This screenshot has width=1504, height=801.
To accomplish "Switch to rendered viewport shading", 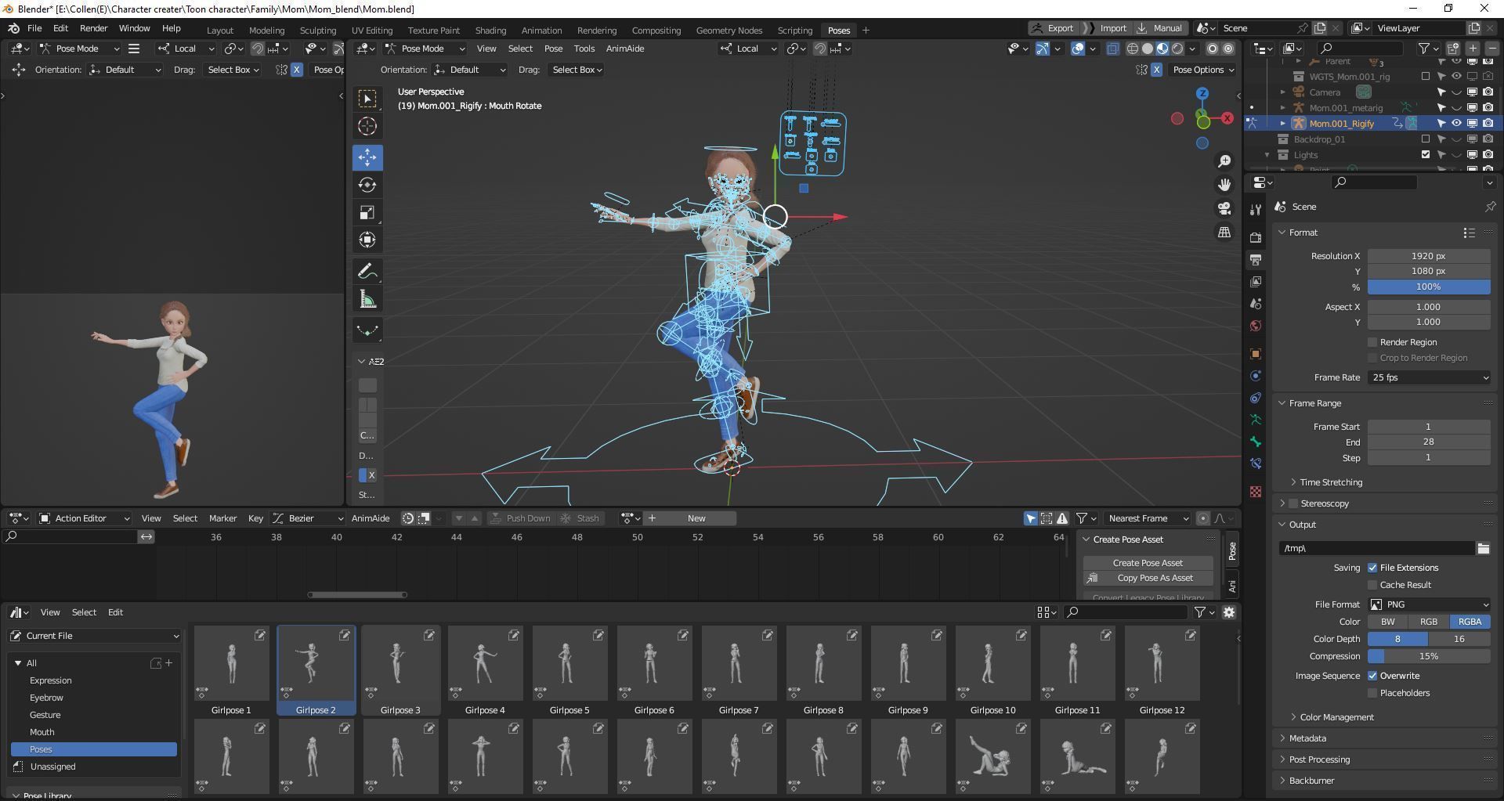I will click(x=1177, y=49).
